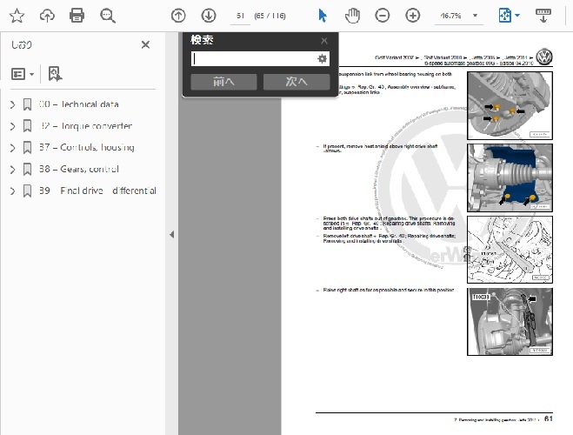Open the 37 – Controls, housing bookmark

coord(87,147)
